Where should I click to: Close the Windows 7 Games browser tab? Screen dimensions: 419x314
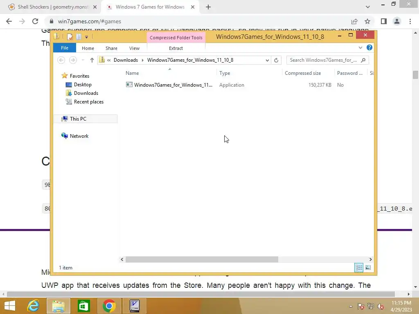pos(193,7)
